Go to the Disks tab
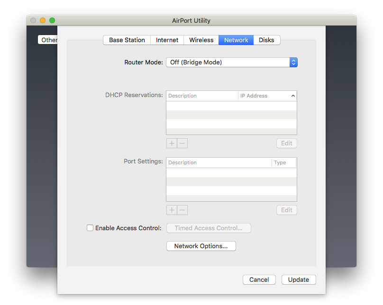Viewport: 383px width, 305px height. [266, 40]
